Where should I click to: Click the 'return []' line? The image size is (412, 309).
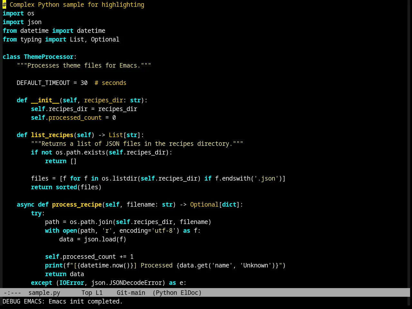coord(61,161)
